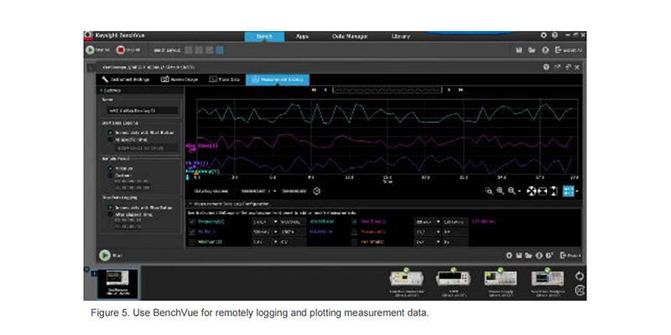Click the refresh instruments icon

(x=580, y=276)
